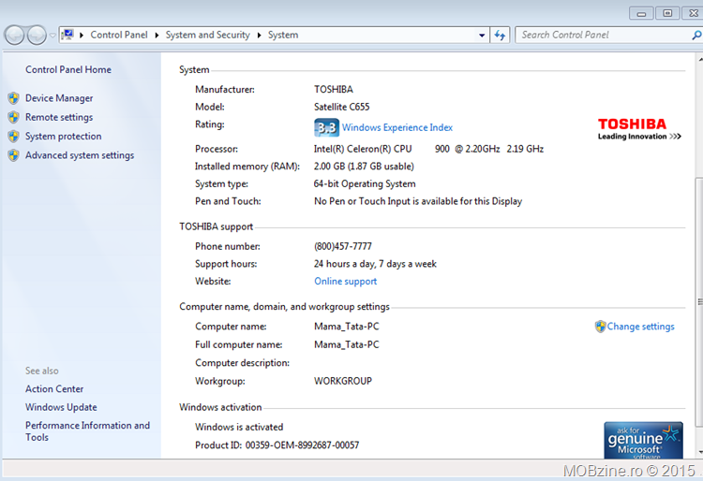703x481 pixels.
Task: Expand arrow before System and Security breadcrumb
Action: pos(157,35)
